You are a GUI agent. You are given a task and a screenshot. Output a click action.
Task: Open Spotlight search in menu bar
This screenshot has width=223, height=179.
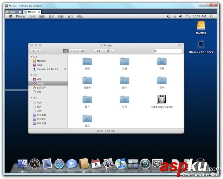click(x=211, y=16)
